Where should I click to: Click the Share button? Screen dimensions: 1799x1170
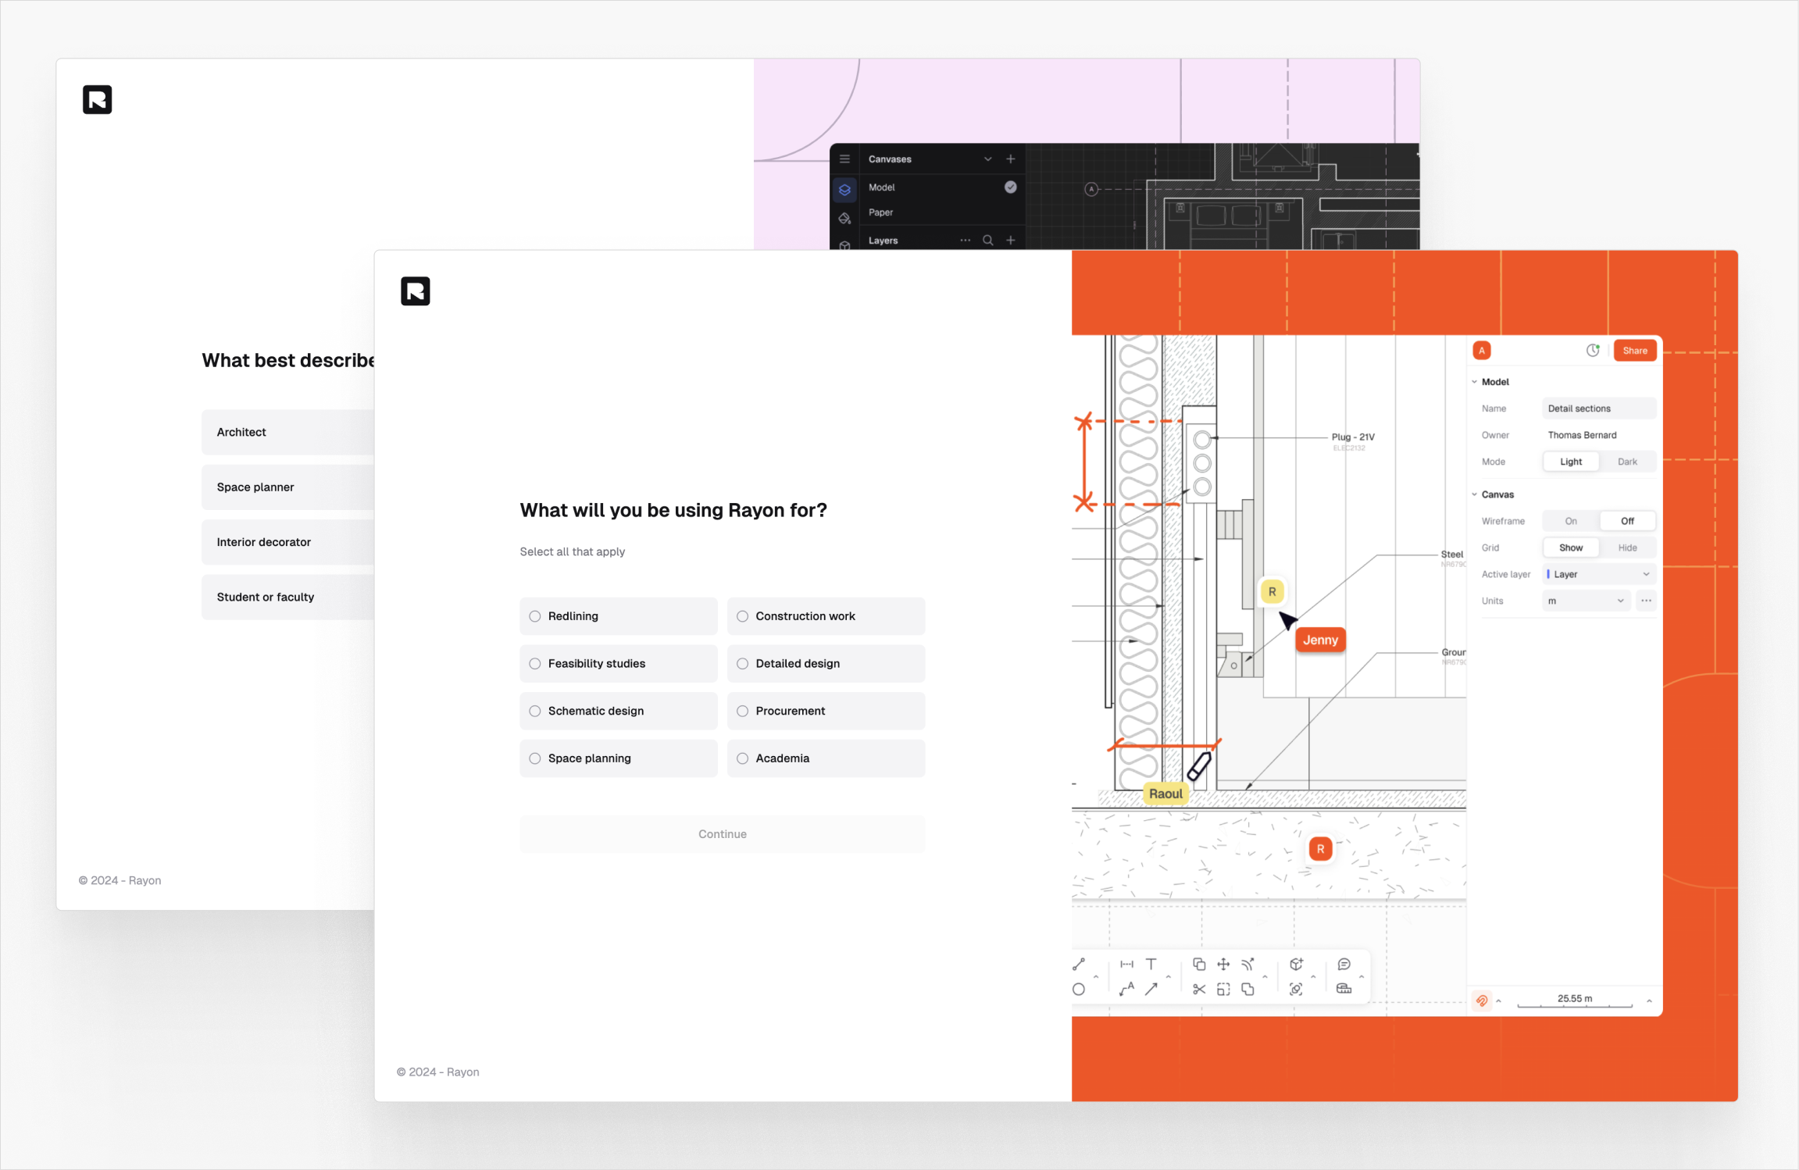(1634, 351)
